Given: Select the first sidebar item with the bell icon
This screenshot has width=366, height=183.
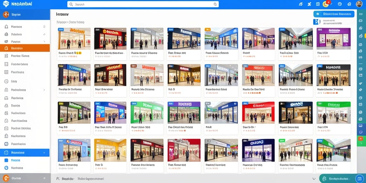Looking at the screenshot, I should (25, 26).
